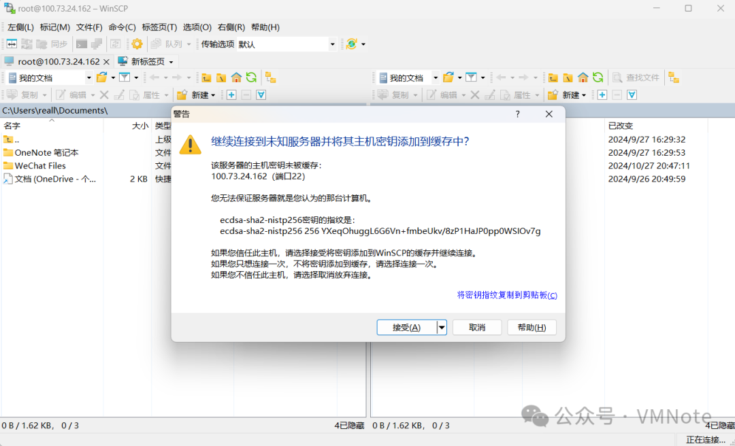Open the 新标签页 new tab
The width and height of the screenshot is (735, 446).
click(142, 61)
